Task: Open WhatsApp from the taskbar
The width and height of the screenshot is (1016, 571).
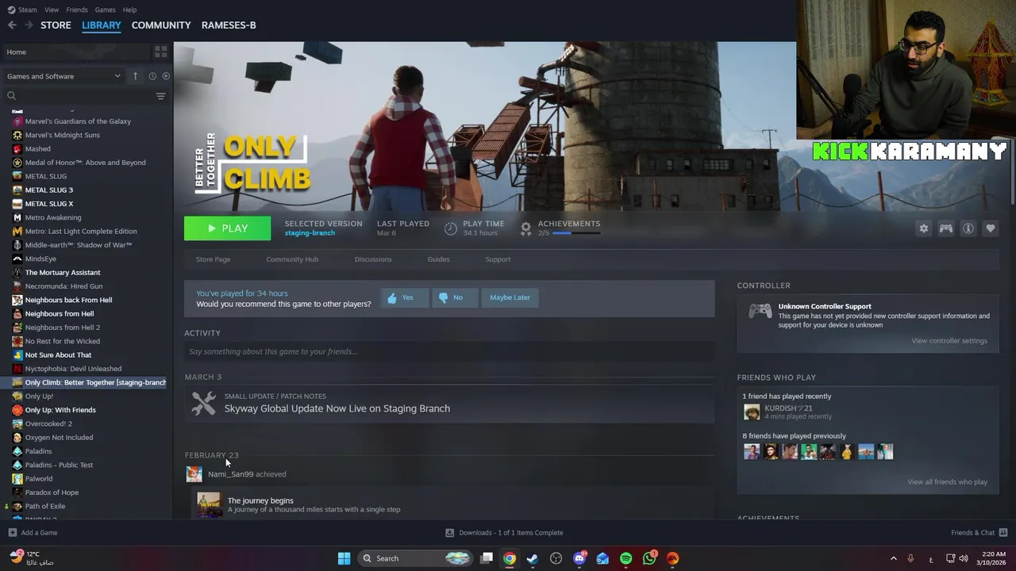Action: 649,558
